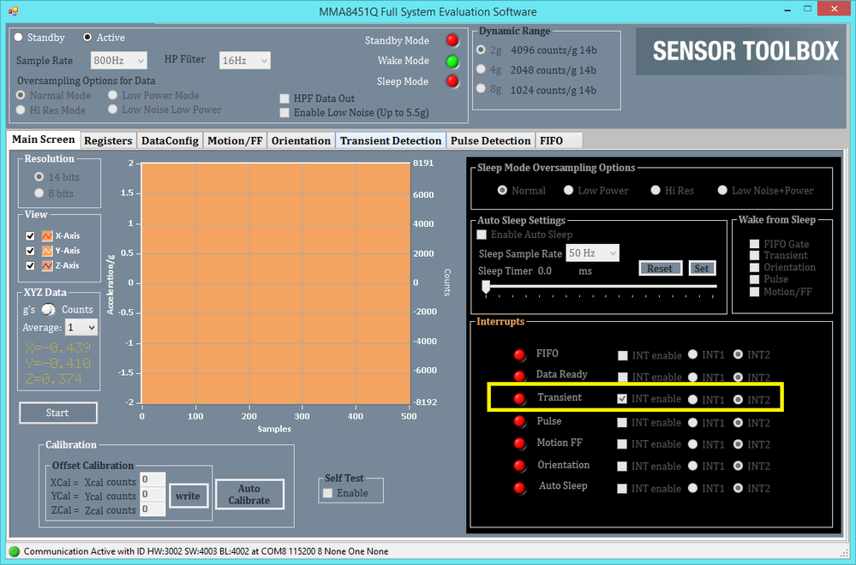
Task: Switch to the Registers tab
Action: pyautogui.click(x=108, y=140)
